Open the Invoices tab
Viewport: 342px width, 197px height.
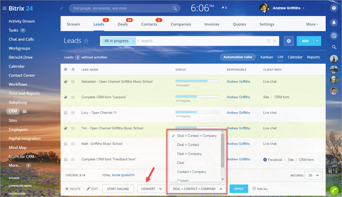[x=212, y=24]
